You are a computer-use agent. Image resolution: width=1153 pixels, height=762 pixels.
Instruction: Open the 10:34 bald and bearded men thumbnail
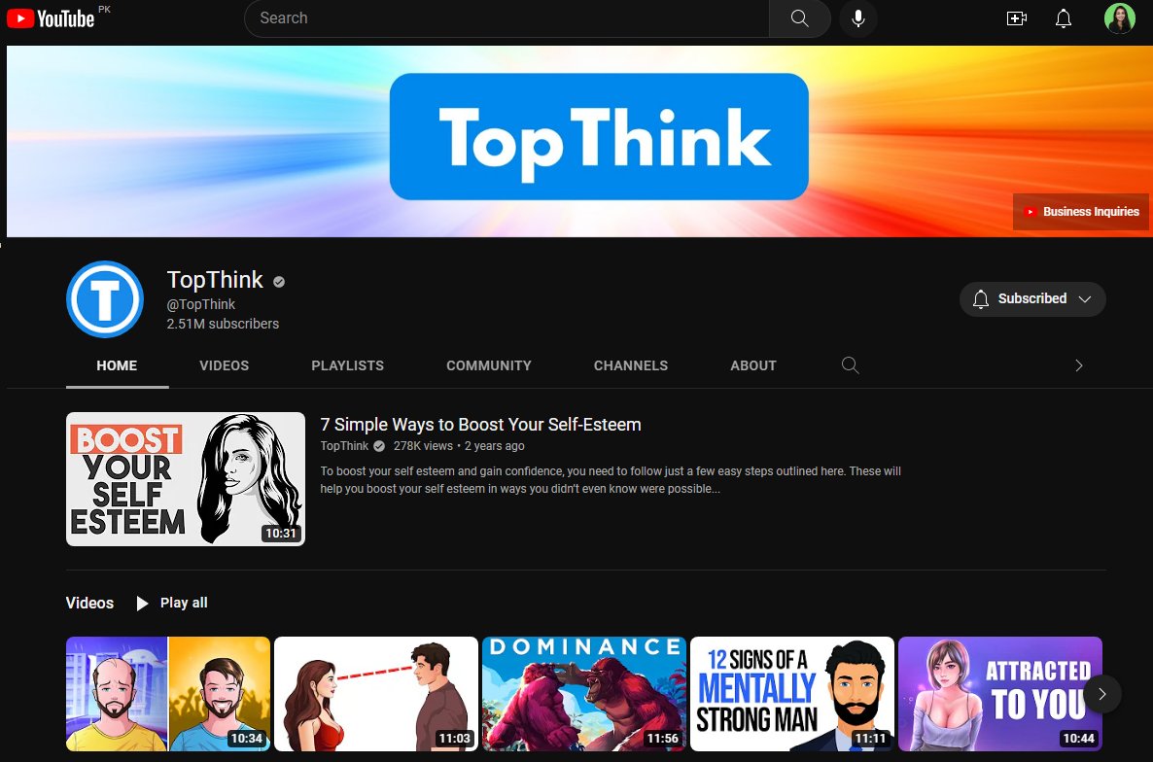click(x=167, y=694)
